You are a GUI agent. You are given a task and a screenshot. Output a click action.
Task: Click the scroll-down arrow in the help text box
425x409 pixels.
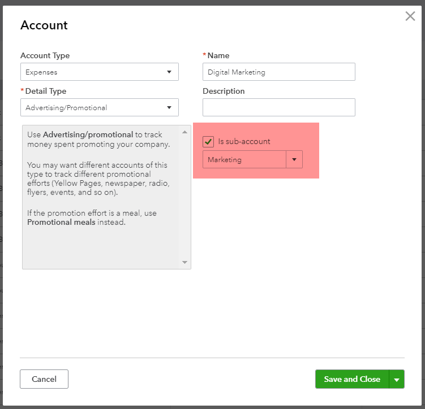184,263
